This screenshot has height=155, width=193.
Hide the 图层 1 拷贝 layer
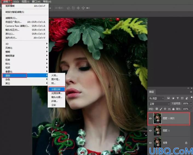[x=150, y=118]
